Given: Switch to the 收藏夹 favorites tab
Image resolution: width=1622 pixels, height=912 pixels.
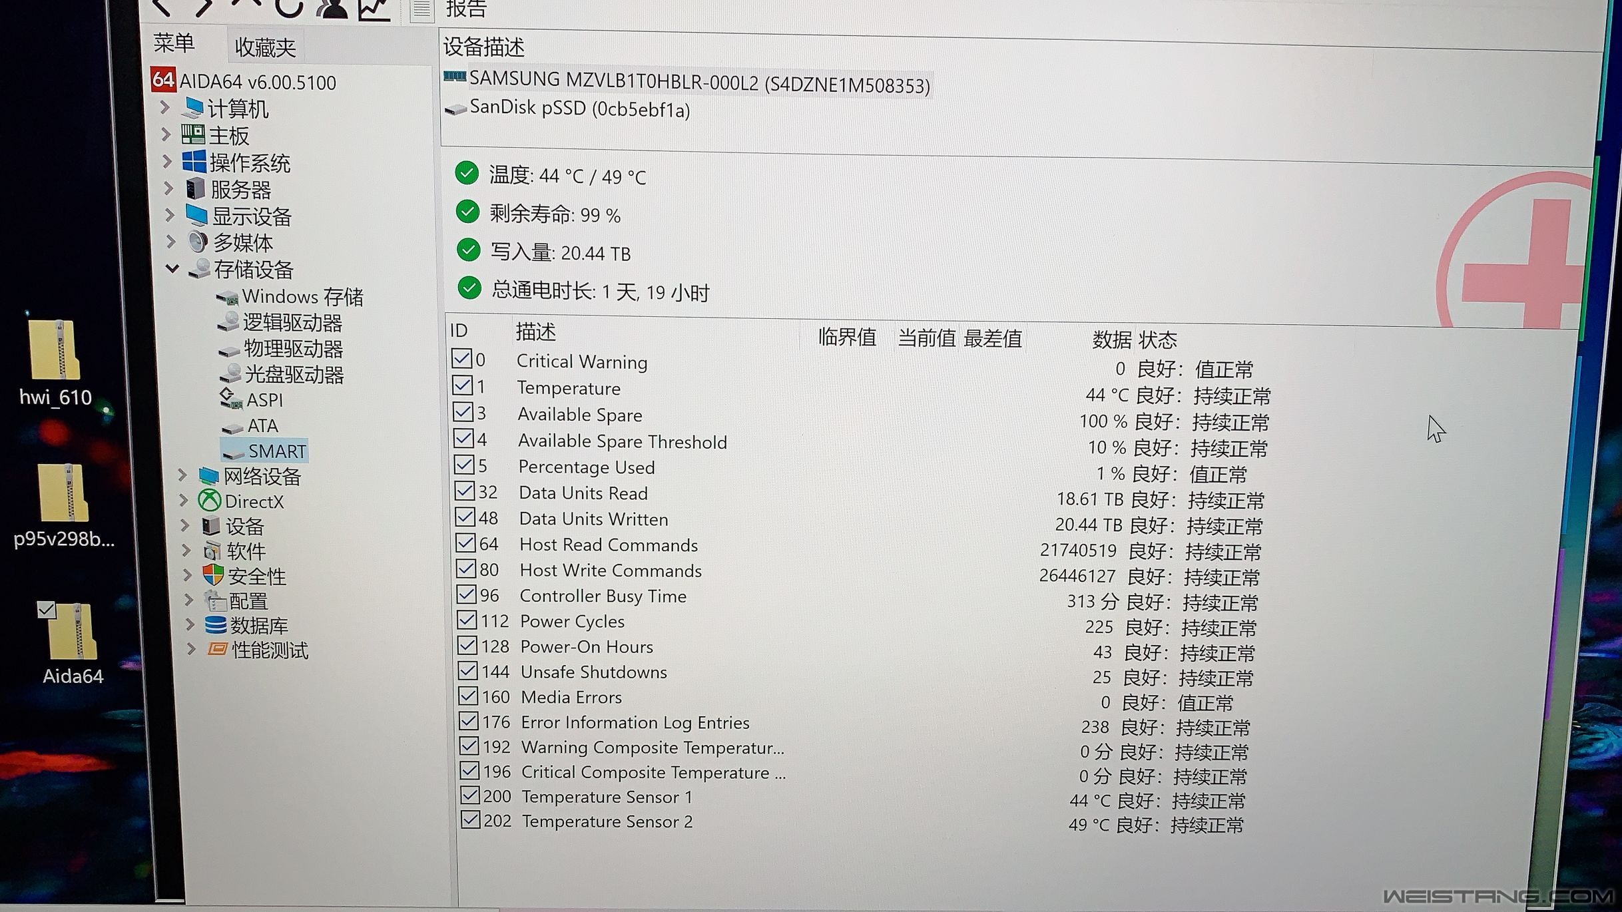Looking at the screenshot, I should tap(265, 47).
